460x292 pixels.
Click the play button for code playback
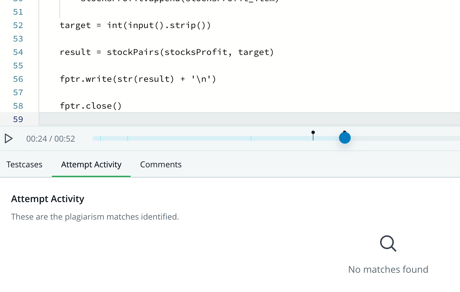click(9, 138)
